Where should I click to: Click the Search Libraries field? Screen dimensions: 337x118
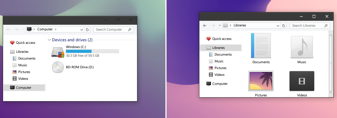(310, 25)
